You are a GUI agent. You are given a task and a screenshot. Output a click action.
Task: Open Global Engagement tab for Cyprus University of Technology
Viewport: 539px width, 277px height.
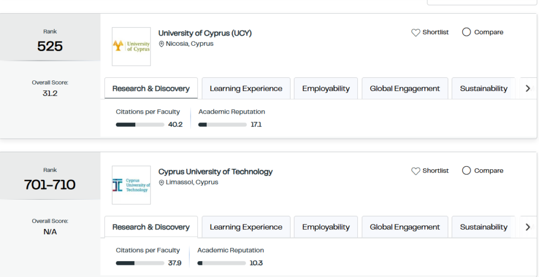tap(405, 227)
